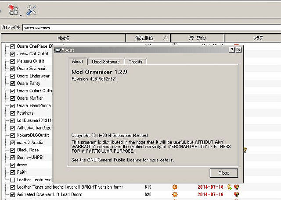Viewport: 281px width, 200px height.
Task: Uncheck the KokoroDLCOutfit checkbox
Action: tap(13, 135)
